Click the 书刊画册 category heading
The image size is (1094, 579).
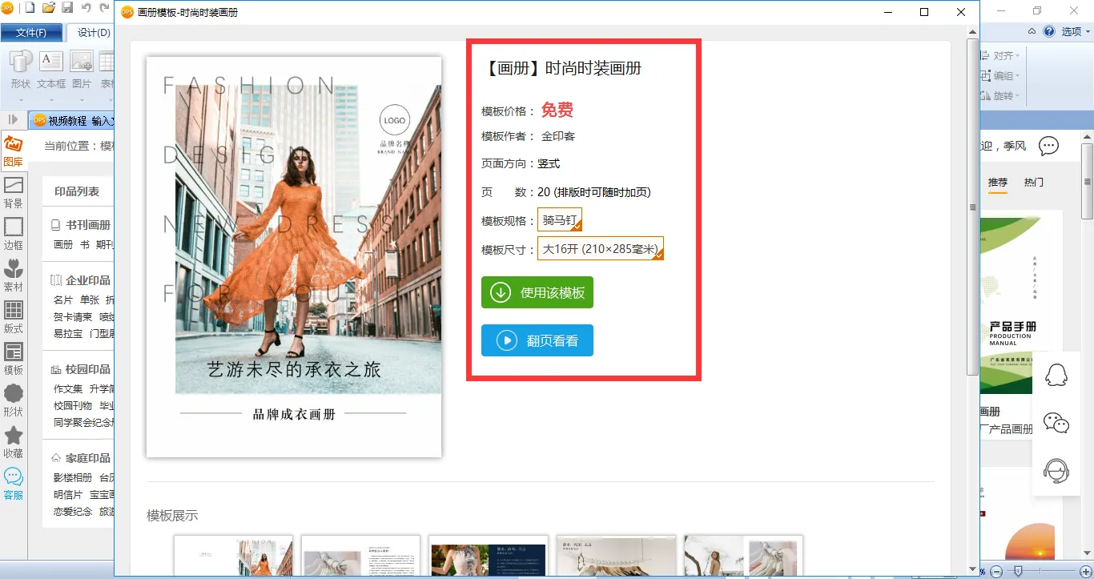[82, 225]
